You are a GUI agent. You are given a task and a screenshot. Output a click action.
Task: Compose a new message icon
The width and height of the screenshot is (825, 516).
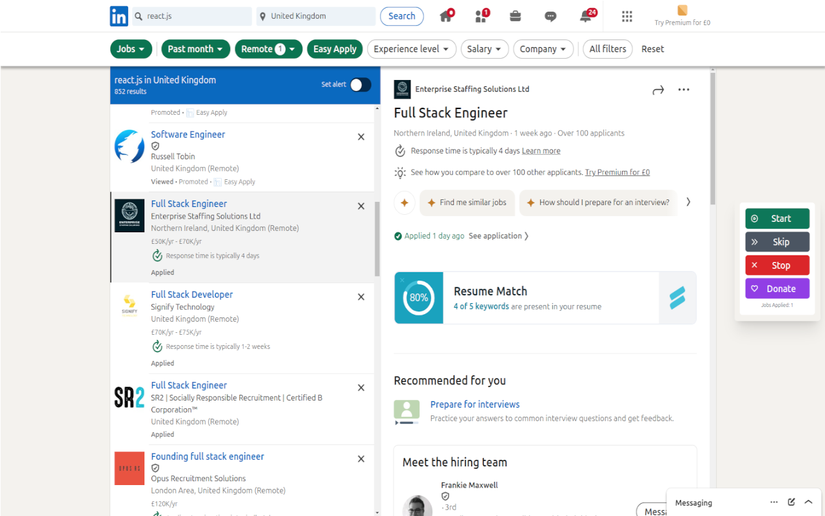click(791, 502)
